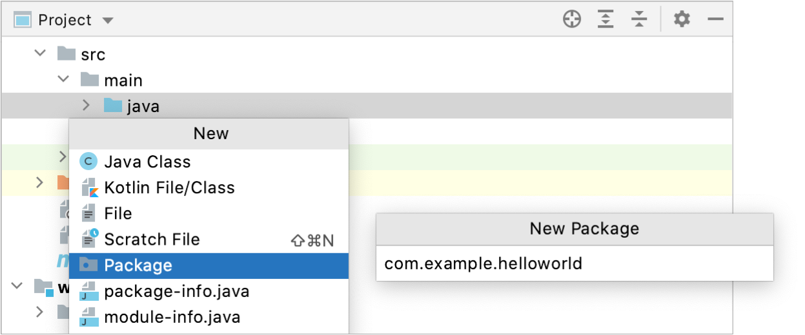Choose package-info.java from the New menu

(x=176, y=291)
